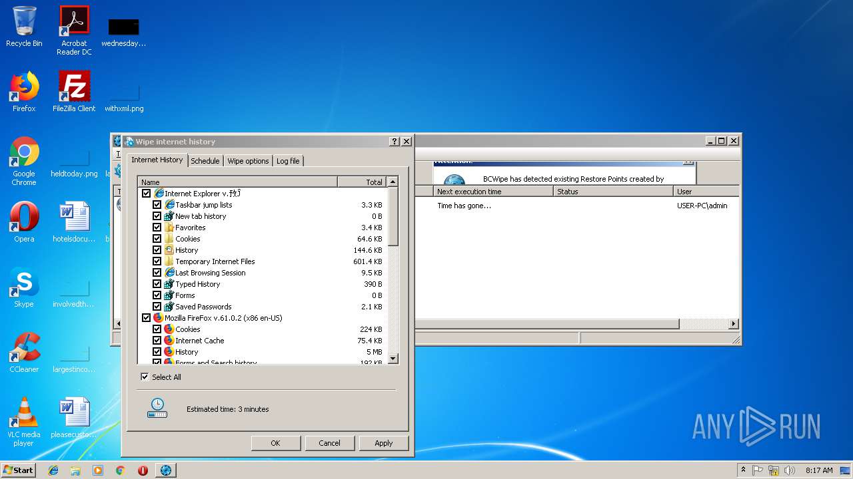Screen dimensions: 853x479
Task: Select Forms item in IE list
Action: (x=185, y=295)
